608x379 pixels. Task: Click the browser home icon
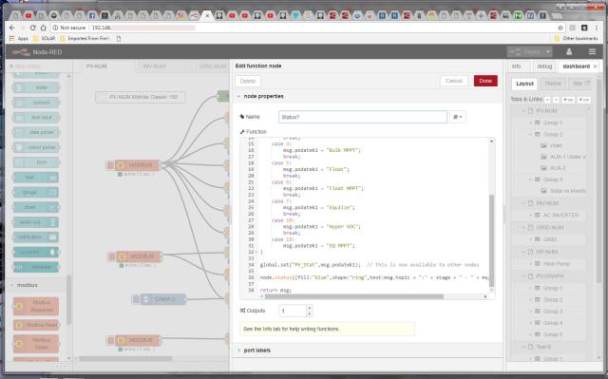point(44,28)
